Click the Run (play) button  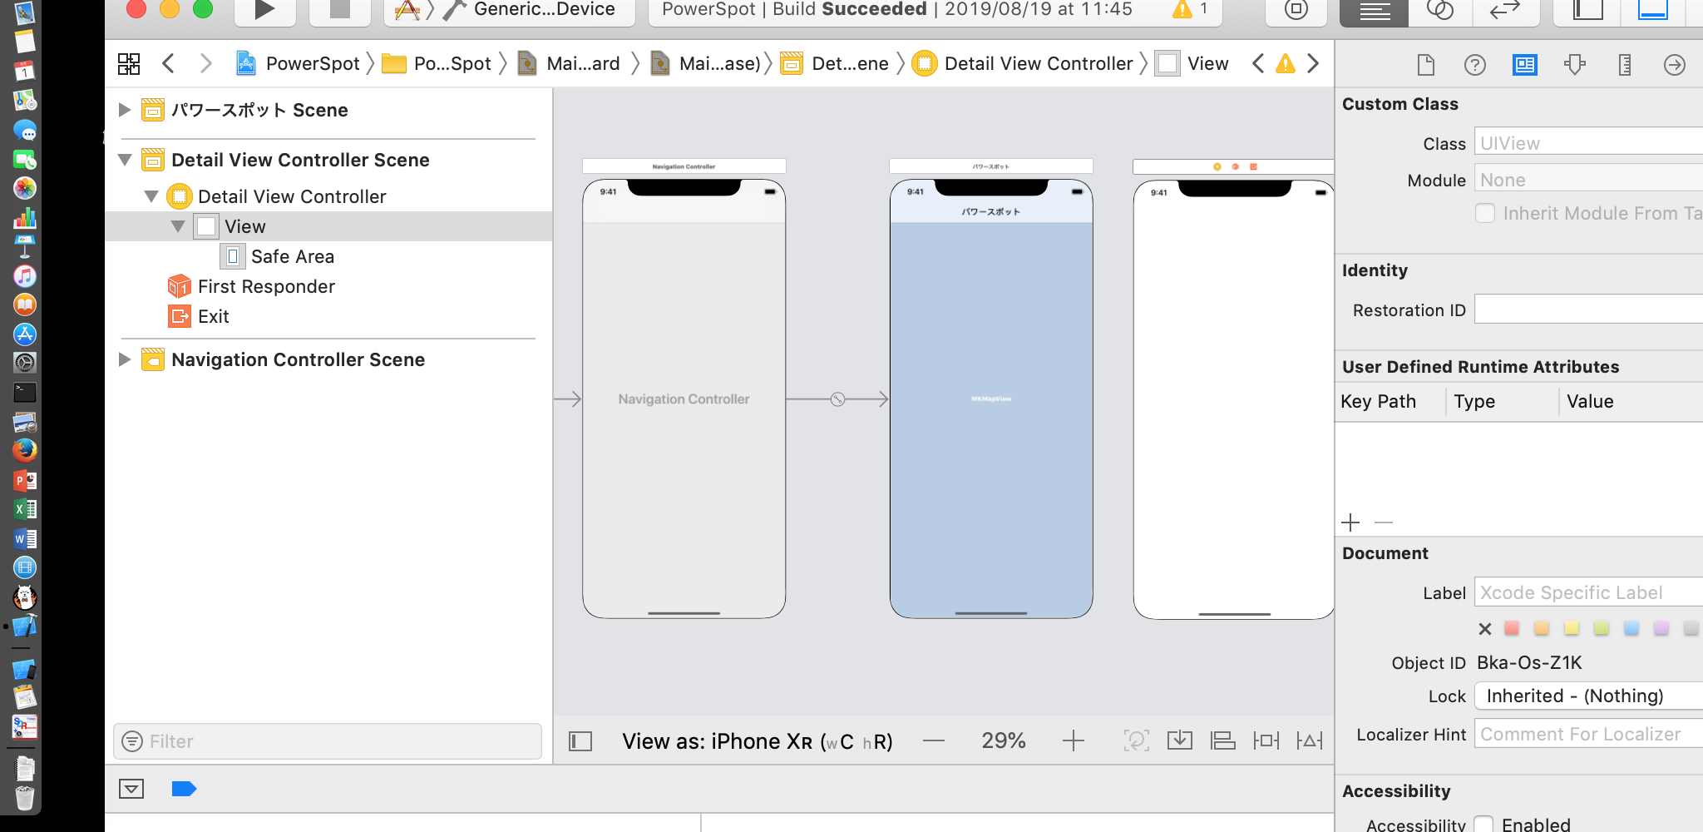(264, 10)
